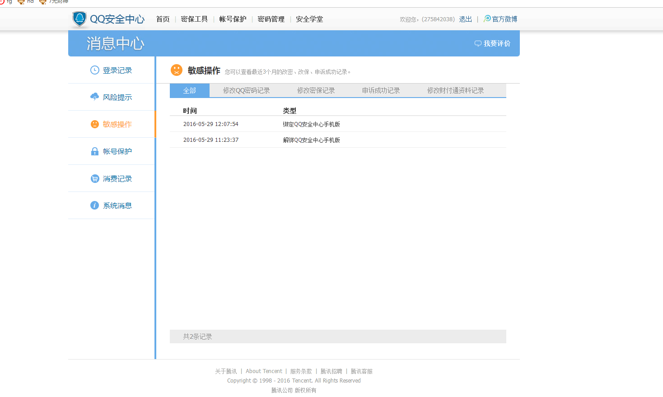Select 敏感操作 in the sidebar
The height and width of the screenshot is (397, 663).
[117, 124]
